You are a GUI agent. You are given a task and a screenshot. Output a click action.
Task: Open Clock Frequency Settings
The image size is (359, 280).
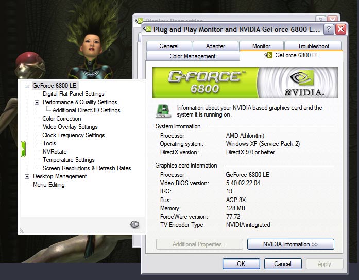point(74,135)
